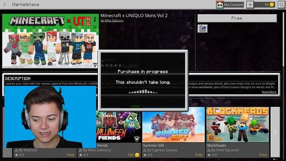
Task: Show next packs with right arrow
Action: coord(275,132)
